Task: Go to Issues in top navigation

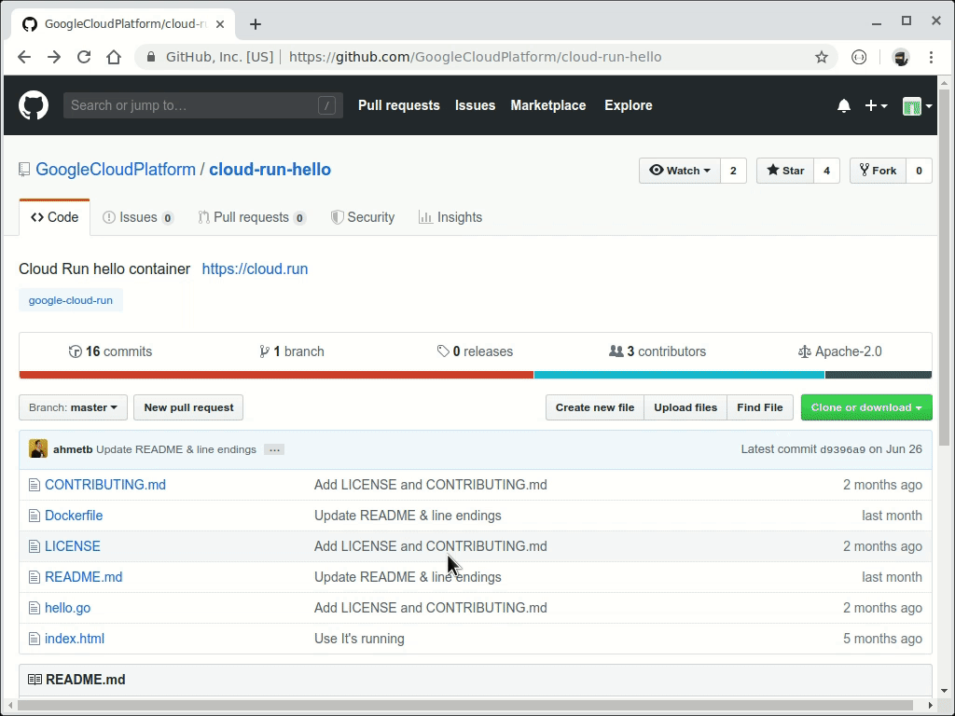Action: tap(475, 105)
